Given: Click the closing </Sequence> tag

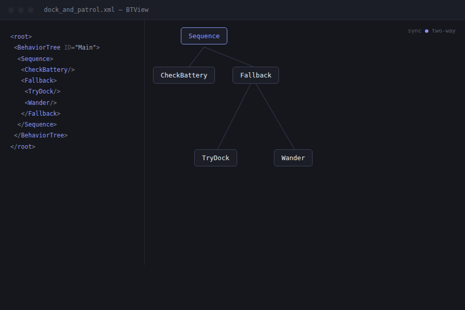Looking at the screenshot, I should (37, 125).
